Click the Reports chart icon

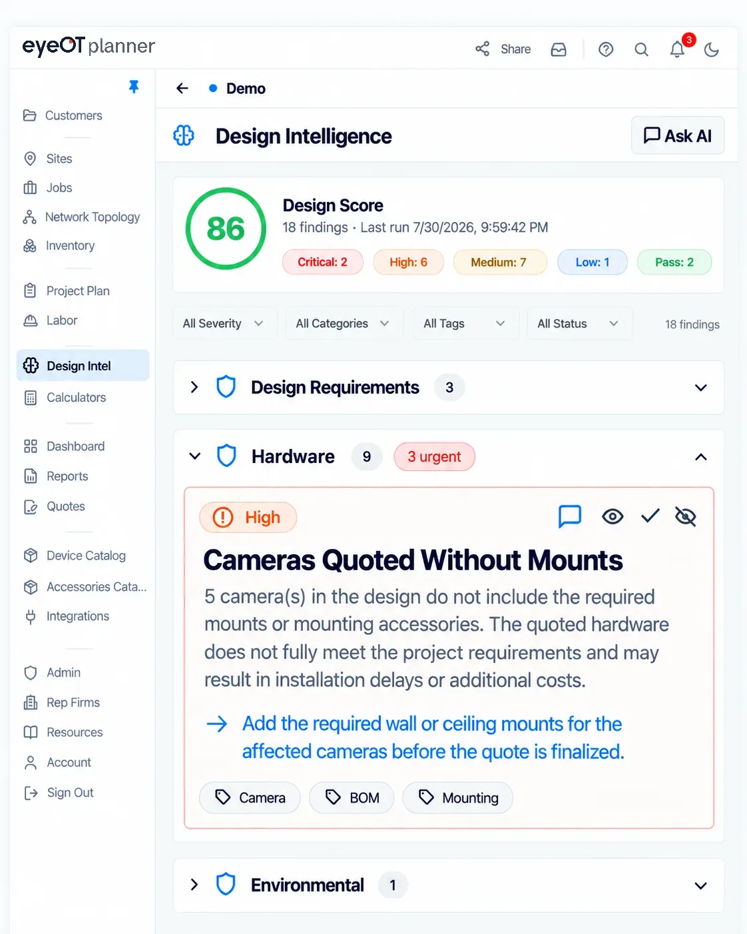(x=31, y=476)
